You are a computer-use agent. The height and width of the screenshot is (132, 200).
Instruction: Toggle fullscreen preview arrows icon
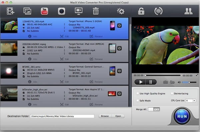click(197, 75)
